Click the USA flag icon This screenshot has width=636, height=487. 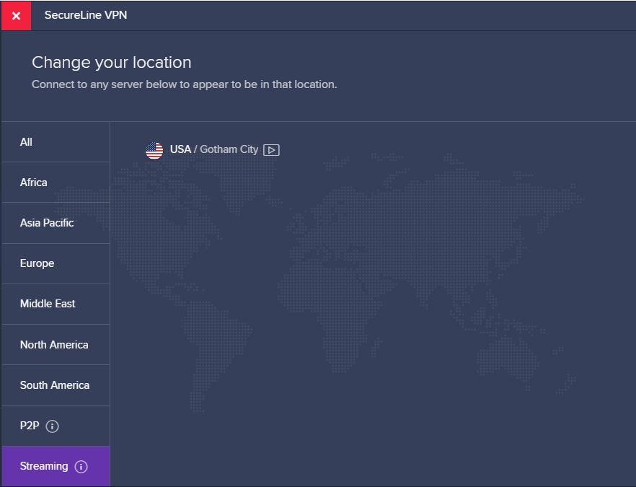pyautogui.click(x=154, y=150)
